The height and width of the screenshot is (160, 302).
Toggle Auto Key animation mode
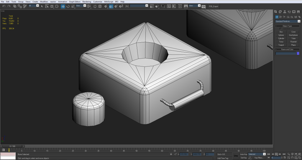click(244, 154)
